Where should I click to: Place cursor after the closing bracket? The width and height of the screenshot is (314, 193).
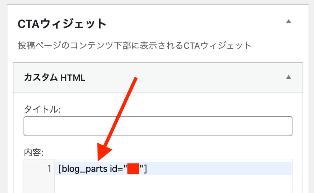[x=147, y=168]
